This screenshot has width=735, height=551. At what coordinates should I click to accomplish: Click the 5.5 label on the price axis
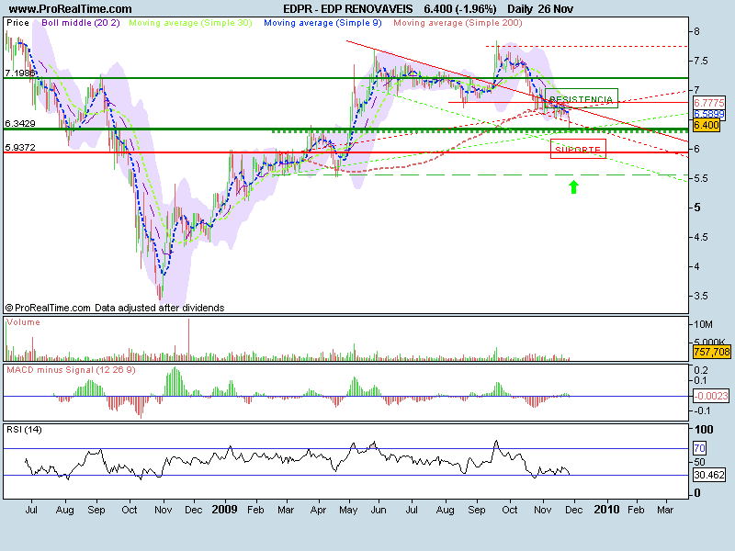click(x=701, y=178)
